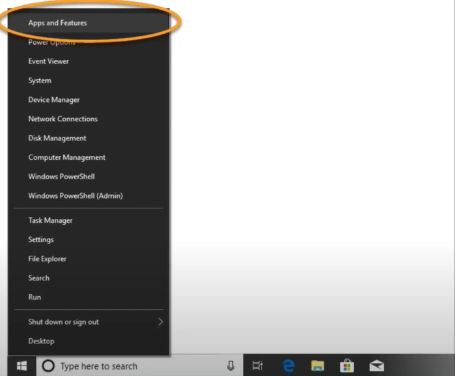Select System in the Win+X menu
The height and width of the screenshot is (376, 455).
89,81
